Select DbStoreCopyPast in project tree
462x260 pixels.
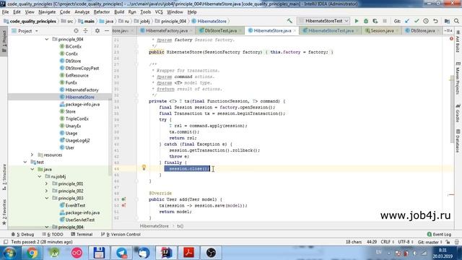coord(82,68)
